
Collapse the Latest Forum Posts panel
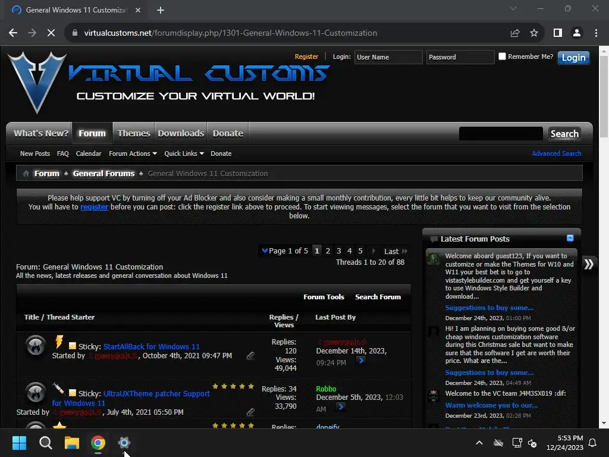570,238
